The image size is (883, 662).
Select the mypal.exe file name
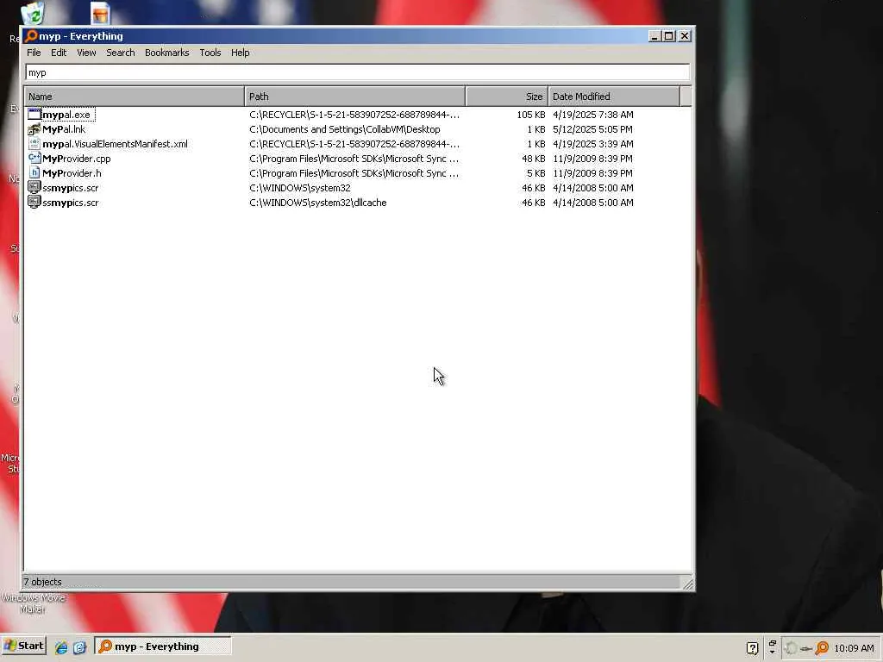pos(66,115)
